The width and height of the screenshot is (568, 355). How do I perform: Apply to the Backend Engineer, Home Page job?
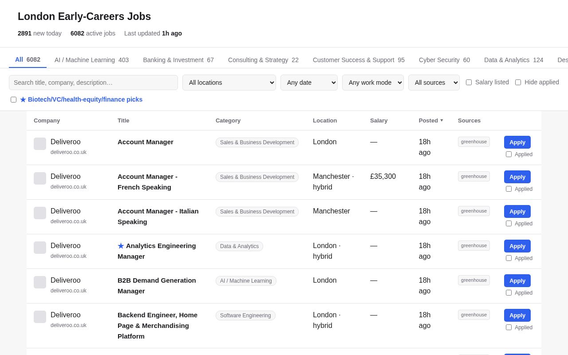517,315
